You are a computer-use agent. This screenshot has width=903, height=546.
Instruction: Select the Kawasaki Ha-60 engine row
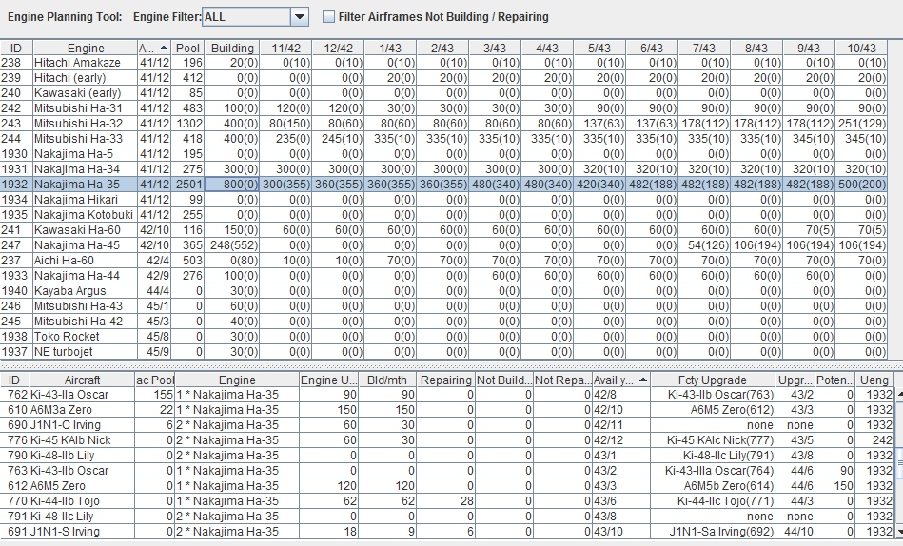coord(443,230)
